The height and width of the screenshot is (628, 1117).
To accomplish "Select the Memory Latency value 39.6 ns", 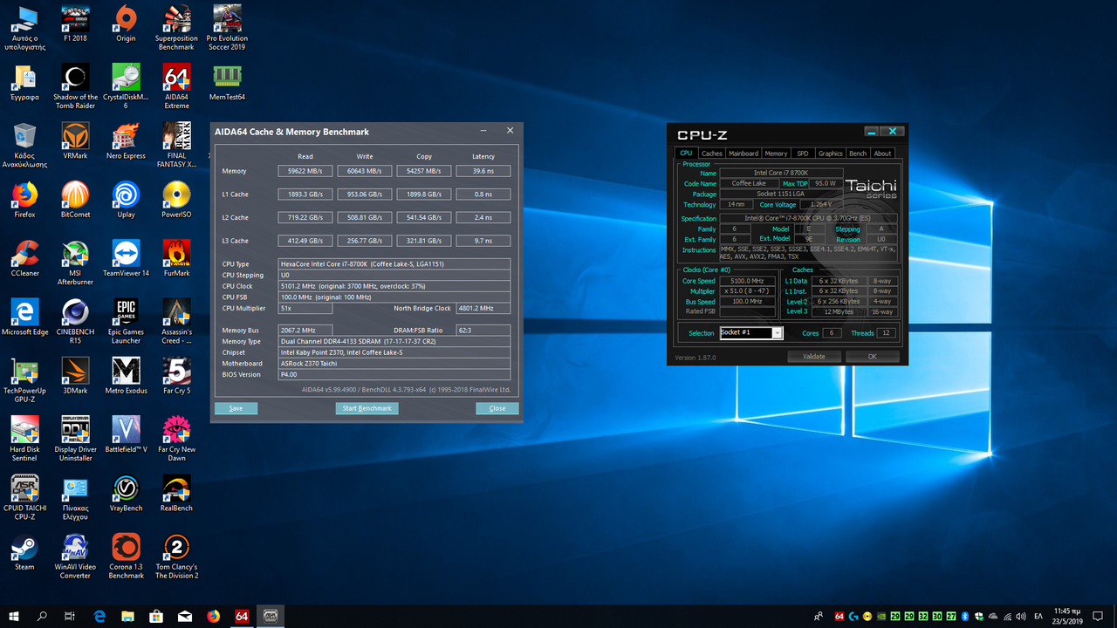I will tap(483, 171).
